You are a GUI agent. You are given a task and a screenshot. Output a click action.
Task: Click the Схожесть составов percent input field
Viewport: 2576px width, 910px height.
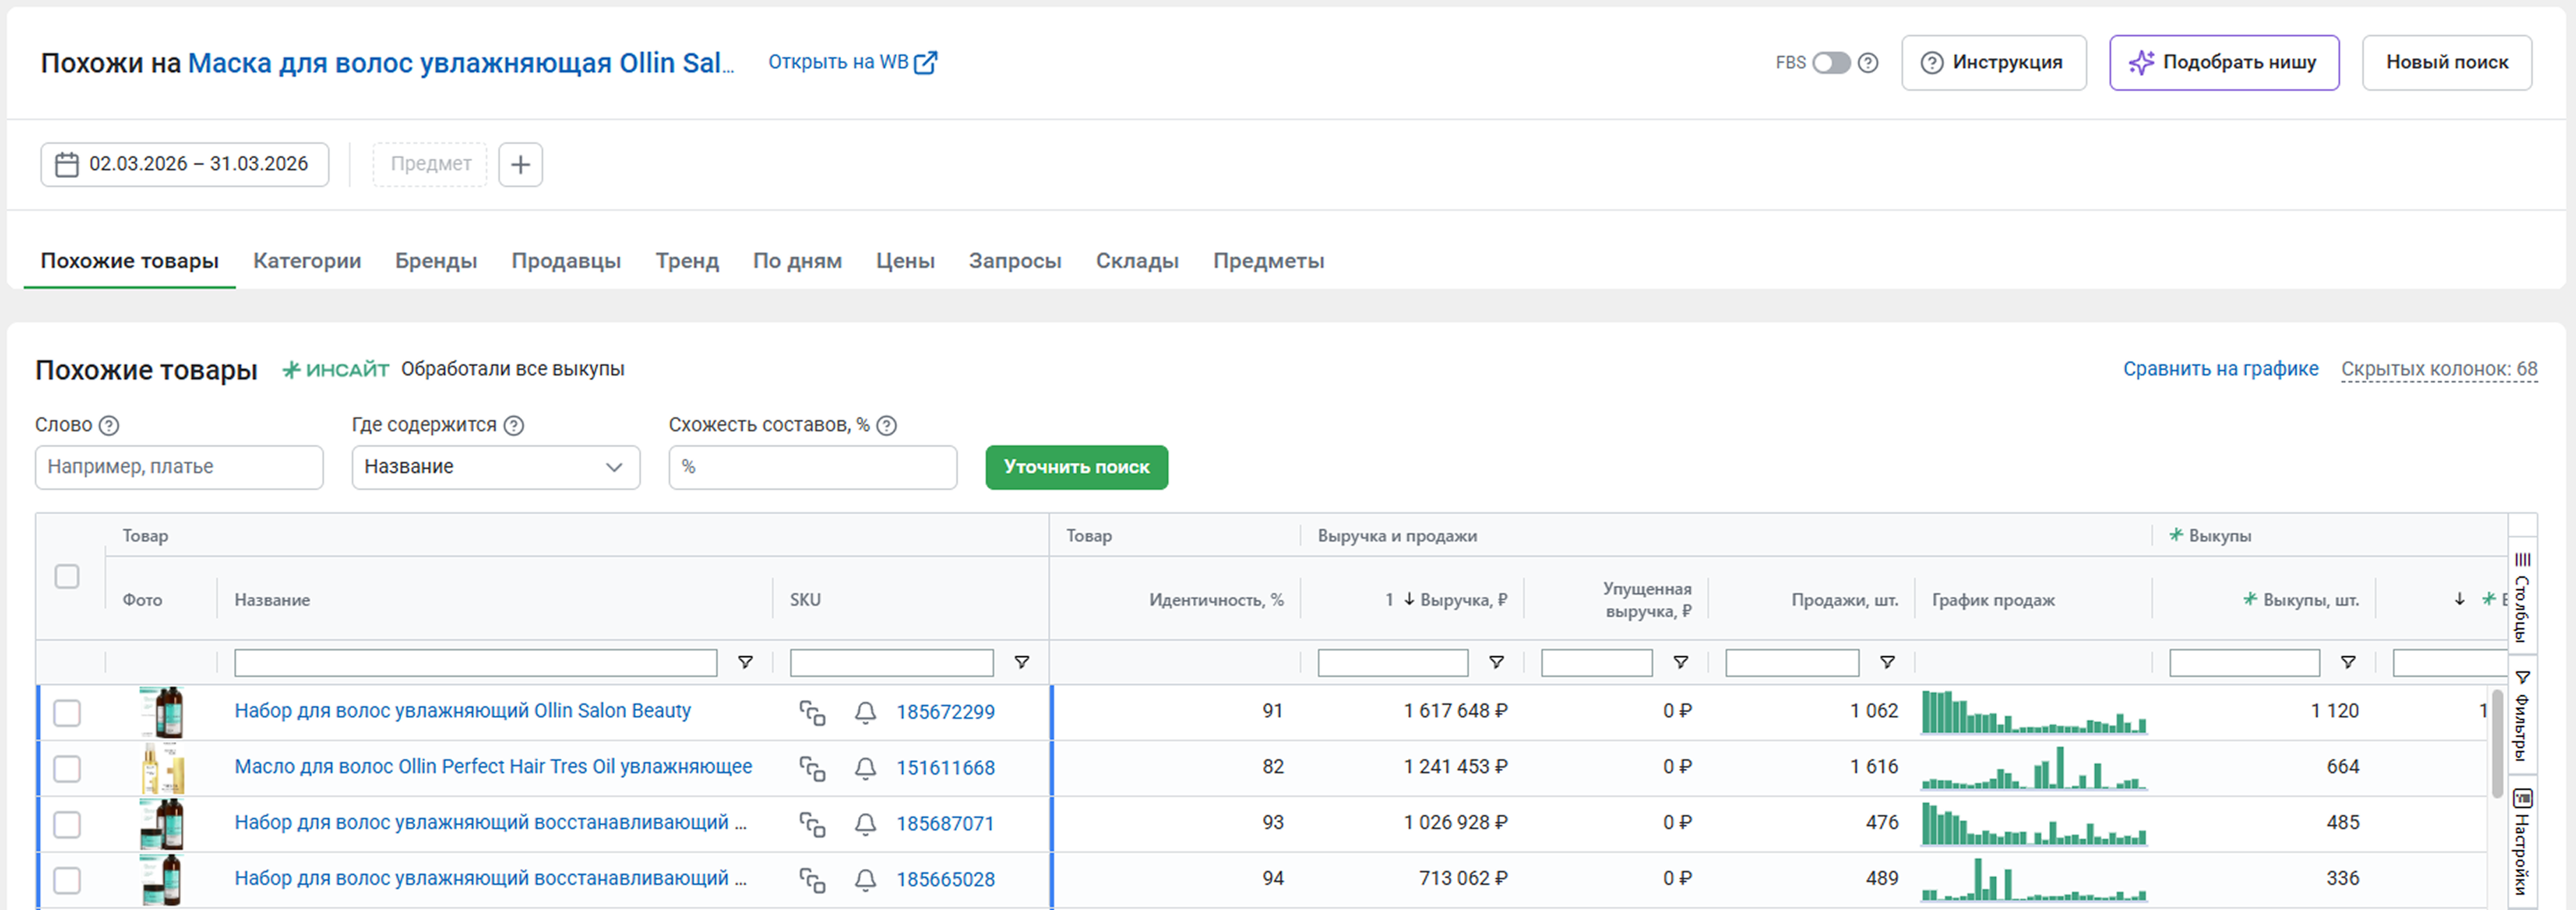pos(812,467)
